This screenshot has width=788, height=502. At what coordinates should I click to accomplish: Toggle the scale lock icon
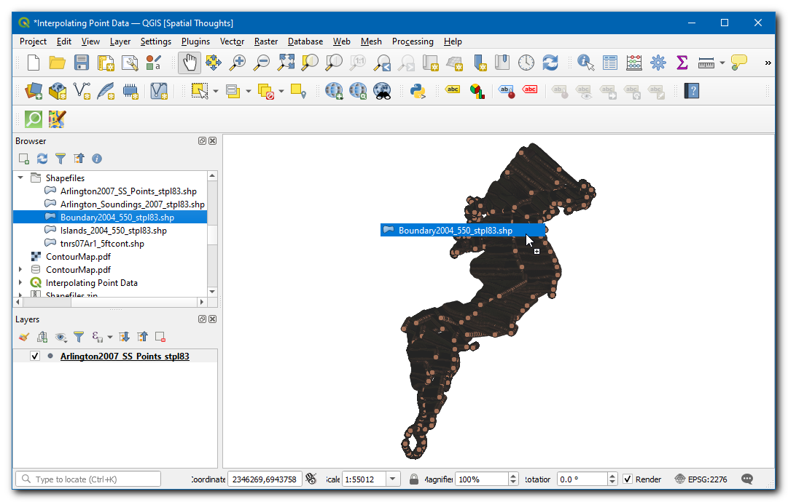coord(414,479)
